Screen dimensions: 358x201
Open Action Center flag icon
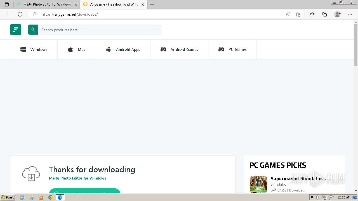pyautogui.click(x=331, y=197)
